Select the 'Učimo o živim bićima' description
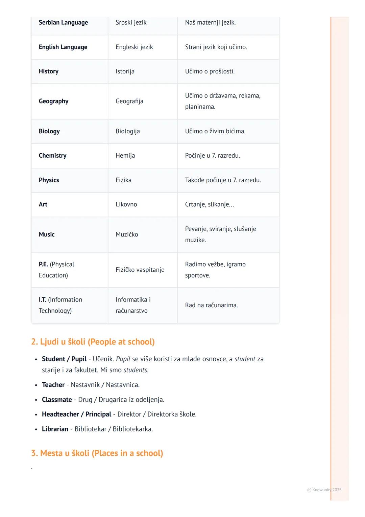Image resolution: width=365 pixels, height=517 pixels. coord(215,131)
